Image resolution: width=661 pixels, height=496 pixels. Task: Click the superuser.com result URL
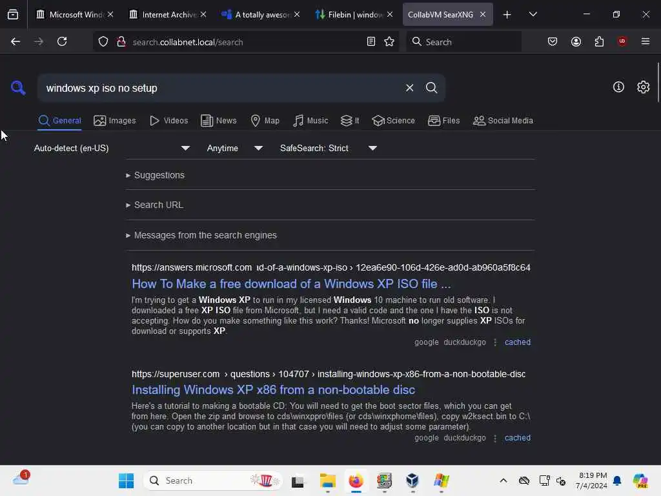tap(329, 374)
